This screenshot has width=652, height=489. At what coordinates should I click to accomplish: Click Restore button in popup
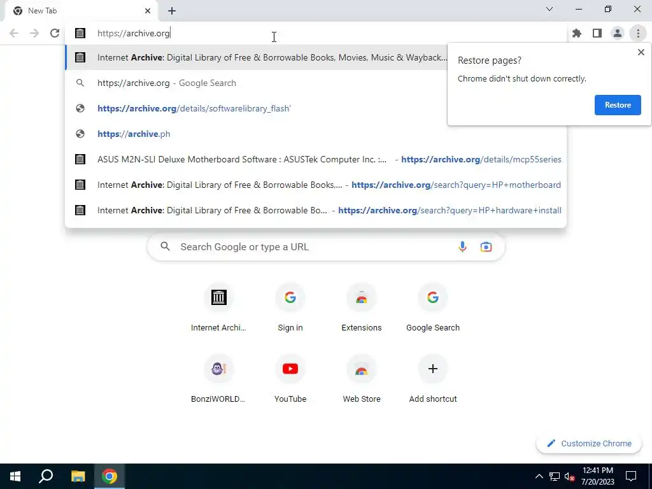[618, 105]
